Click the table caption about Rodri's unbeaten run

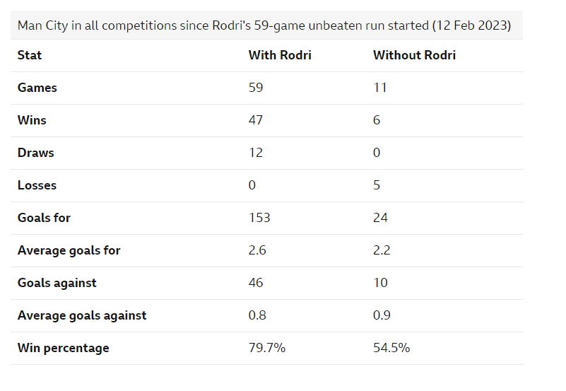264,25
